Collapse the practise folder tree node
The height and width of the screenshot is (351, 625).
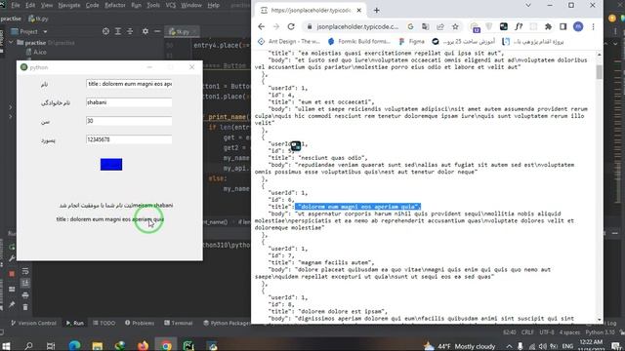[x=11, y=42]
